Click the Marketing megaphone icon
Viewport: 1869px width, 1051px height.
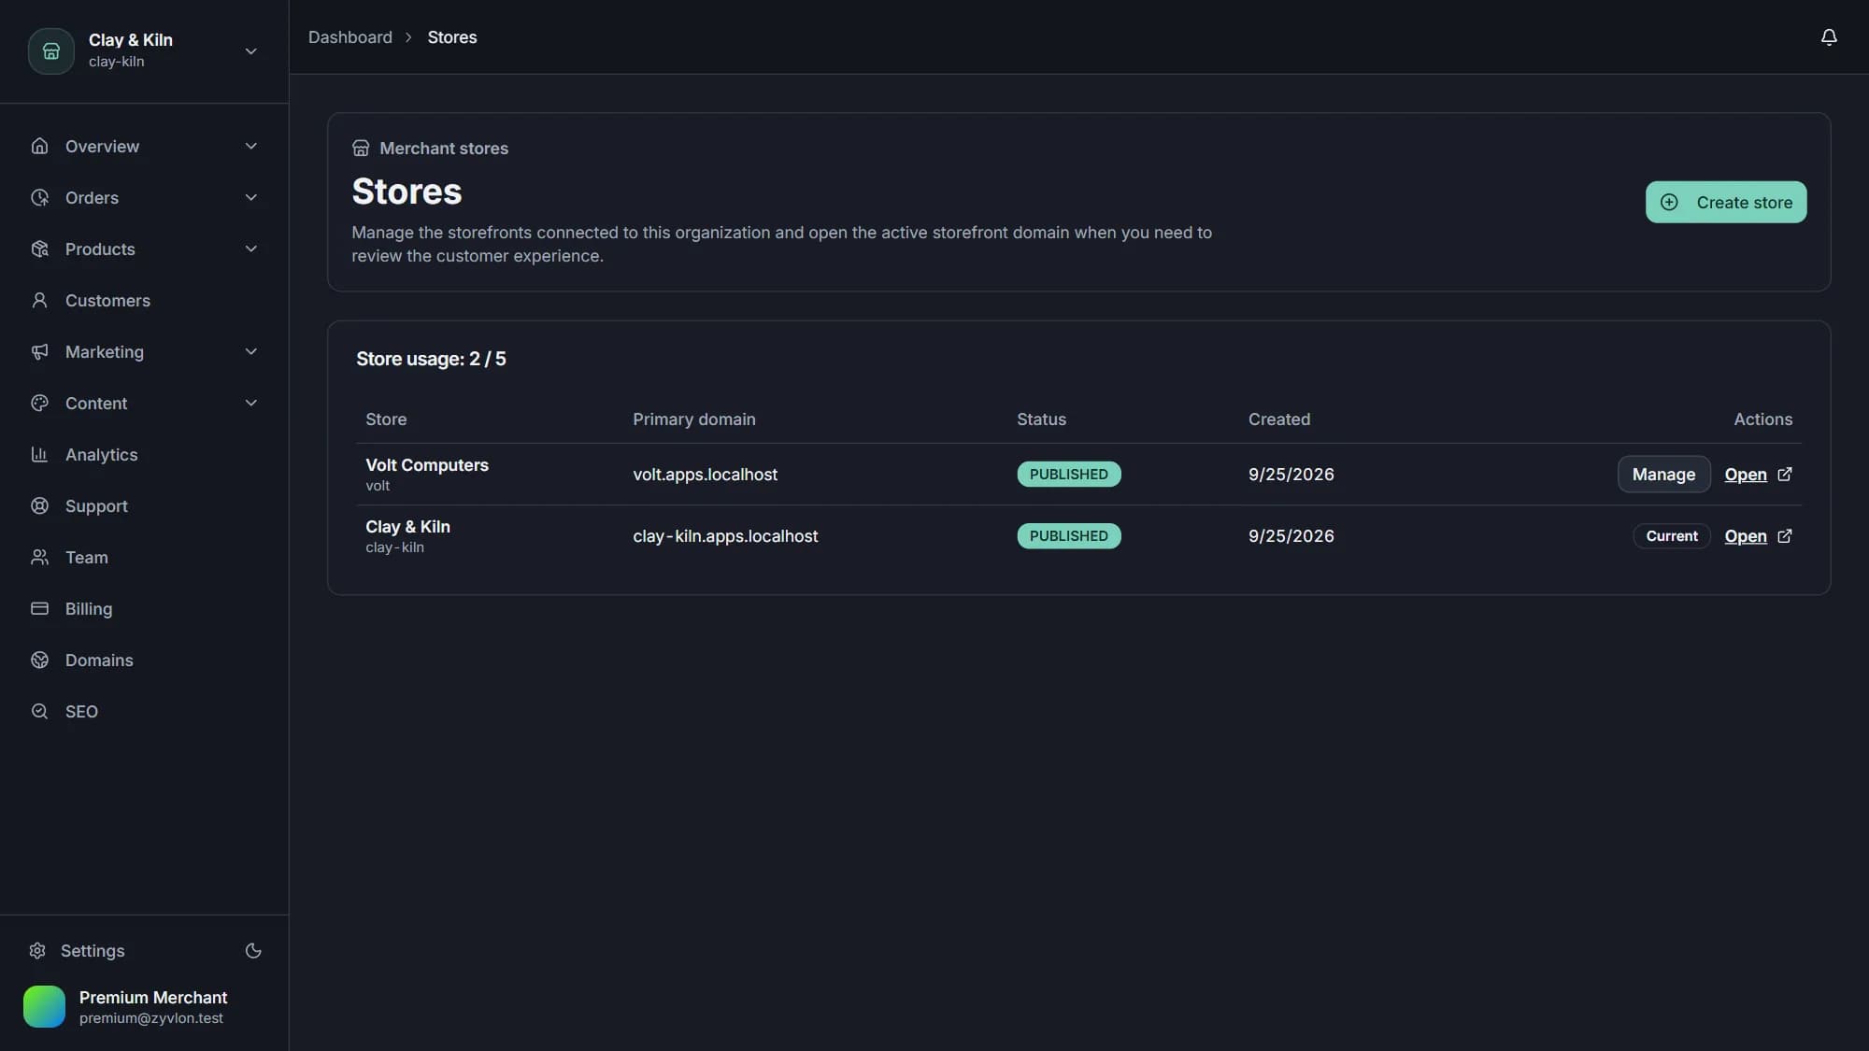point(39,351)
